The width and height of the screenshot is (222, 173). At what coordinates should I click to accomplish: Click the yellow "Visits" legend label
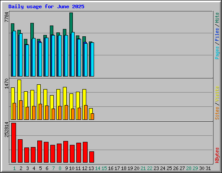(x=217, y=94)
